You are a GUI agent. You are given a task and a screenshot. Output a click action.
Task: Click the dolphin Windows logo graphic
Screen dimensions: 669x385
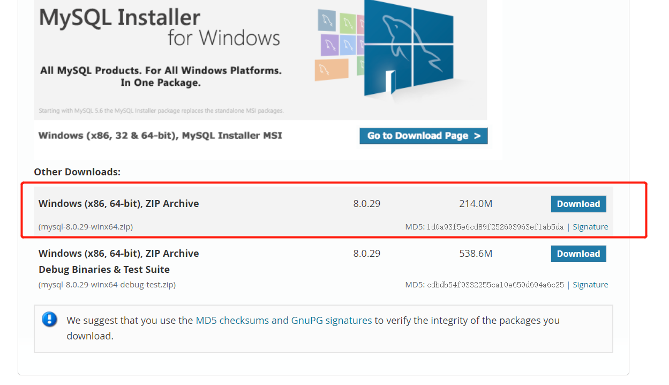coord(409,51)
